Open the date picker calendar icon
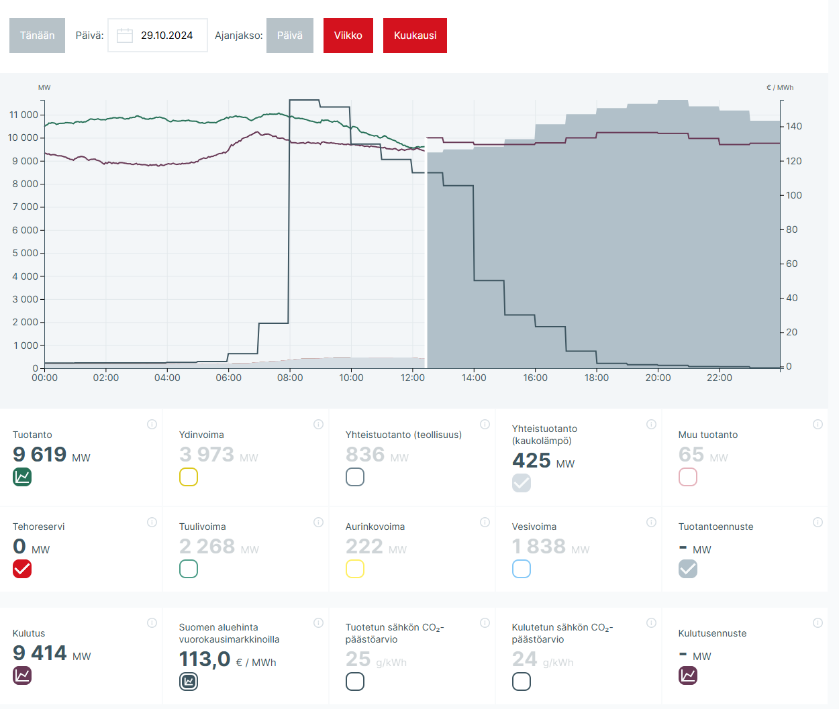The width and height of the screenshot is (839, 709). tap(125, 36)
